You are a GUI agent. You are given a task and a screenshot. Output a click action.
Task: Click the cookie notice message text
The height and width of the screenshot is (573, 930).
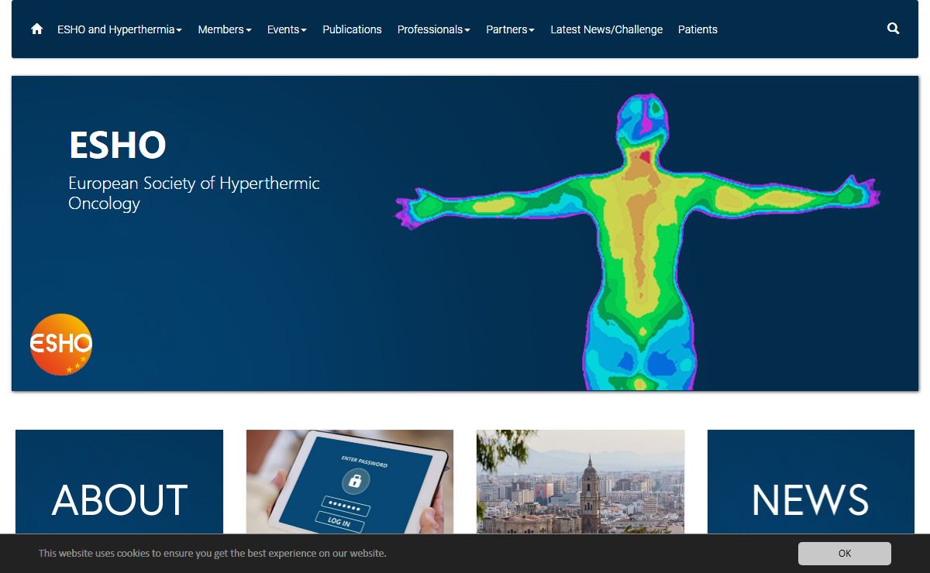(x=212, y=553)
